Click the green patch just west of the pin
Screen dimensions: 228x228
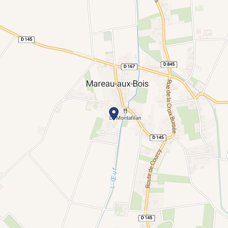coord(97,128)
